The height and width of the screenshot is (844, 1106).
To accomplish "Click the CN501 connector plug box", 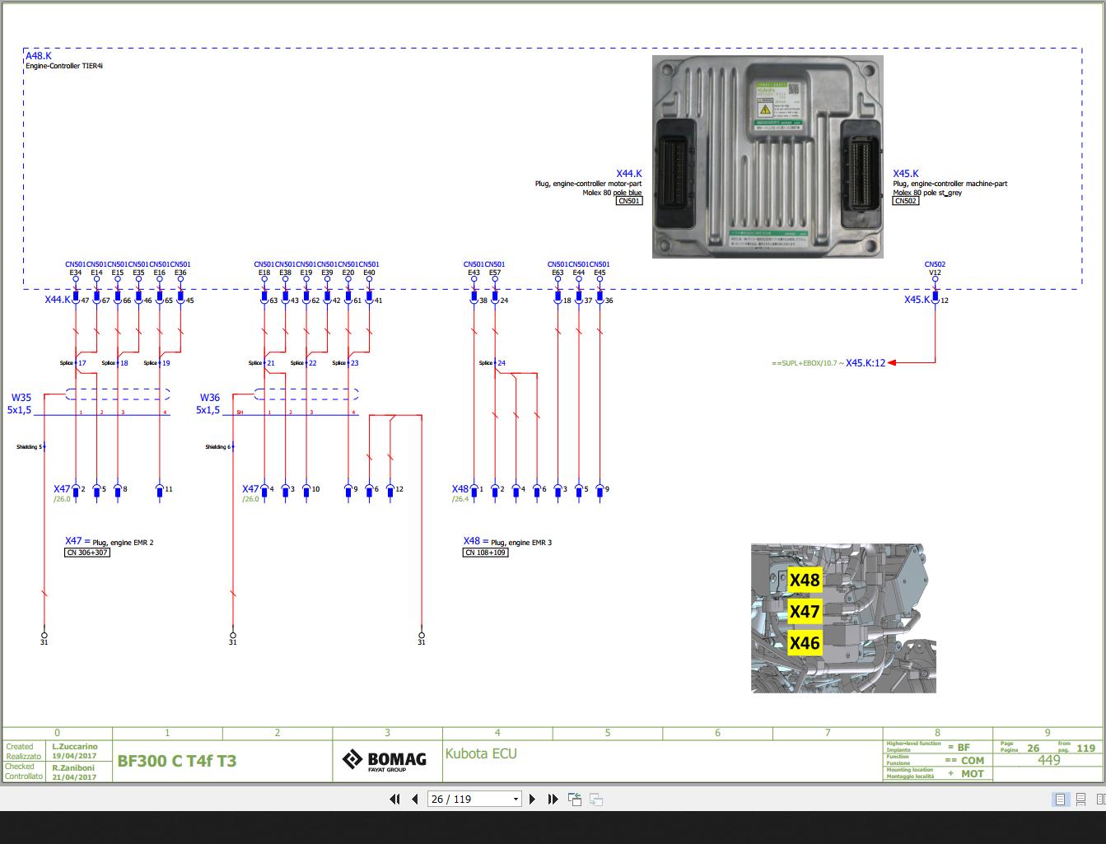I will 628,201.
